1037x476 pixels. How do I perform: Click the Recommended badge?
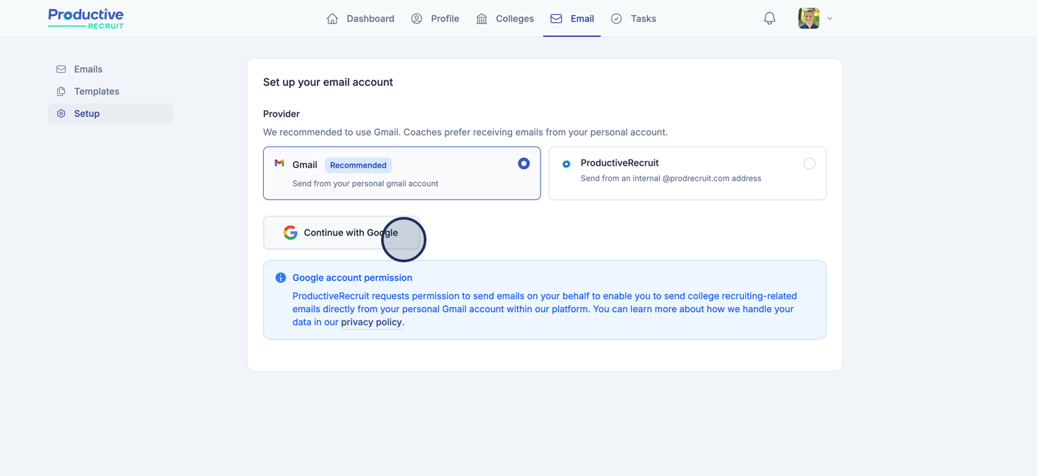(x=358, y=165)
